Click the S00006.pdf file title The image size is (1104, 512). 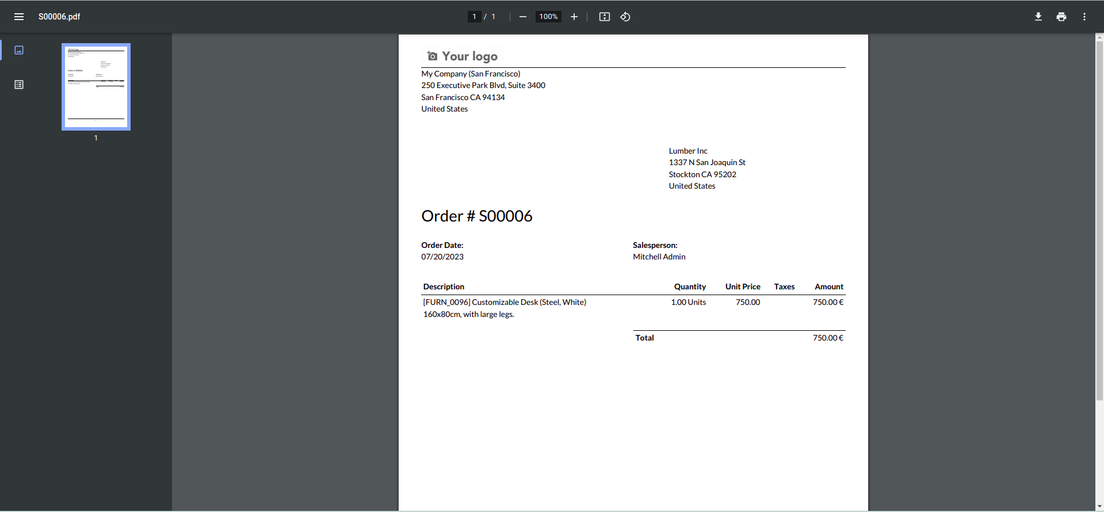[59, 17]
